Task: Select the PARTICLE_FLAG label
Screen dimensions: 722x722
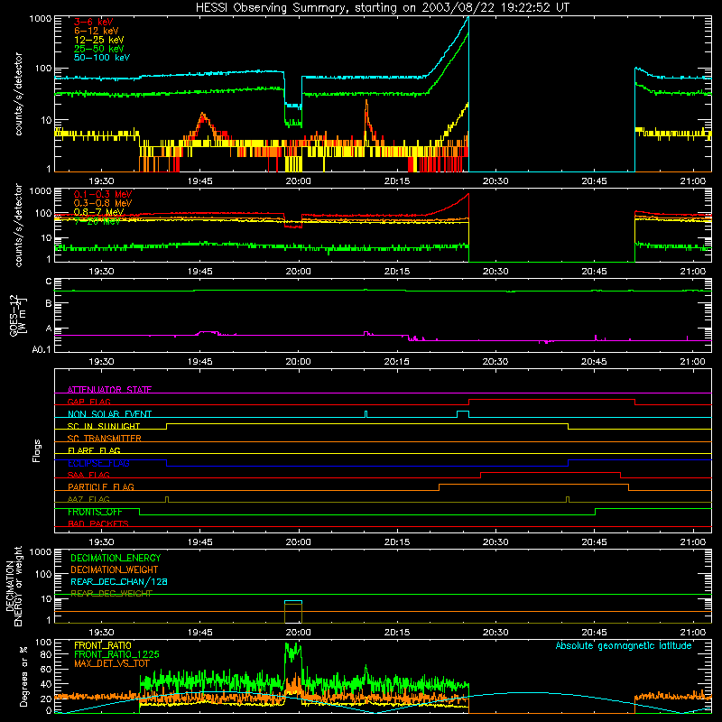Action: coord(101,486)
